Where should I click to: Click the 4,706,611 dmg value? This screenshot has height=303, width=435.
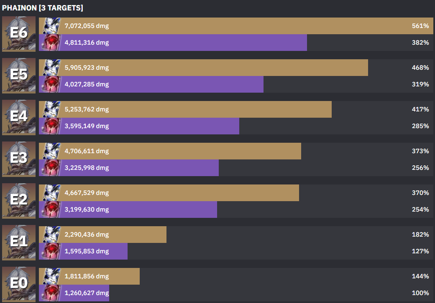(87, 151)
